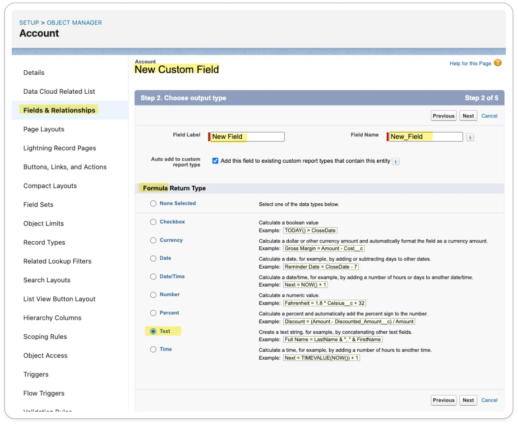Screen dimensions: 518x425
Task: Select the Text return type radio
Action: [x=153, y=331]
